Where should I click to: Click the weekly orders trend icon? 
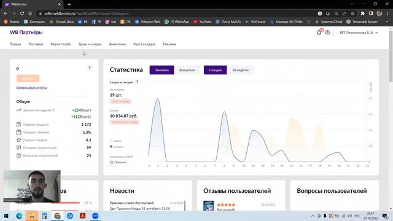tap(18, 110)
